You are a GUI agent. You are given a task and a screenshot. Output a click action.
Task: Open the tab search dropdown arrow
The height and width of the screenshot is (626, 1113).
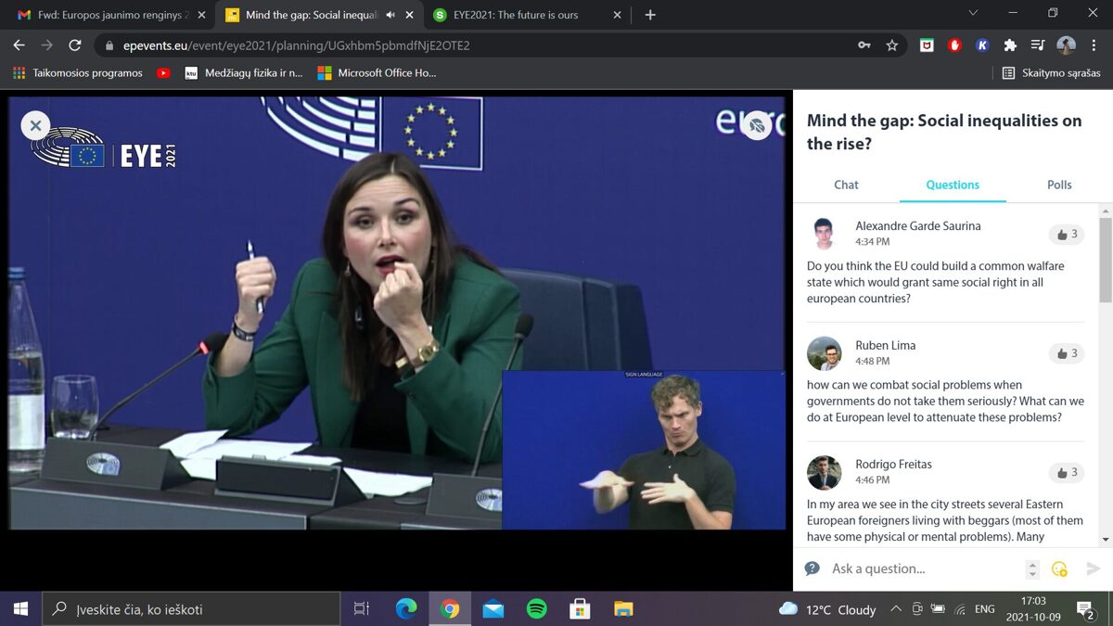pyautogui.click(x=973, y=13)
